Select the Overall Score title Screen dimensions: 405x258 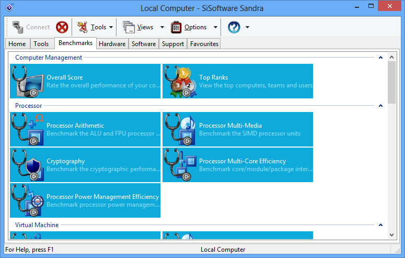(65, 77)
